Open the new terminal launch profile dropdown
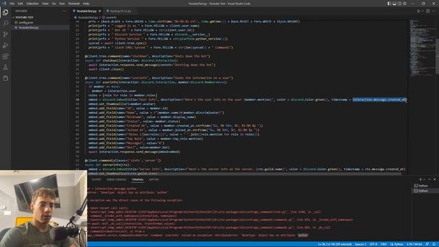 (x=425, y=179)
